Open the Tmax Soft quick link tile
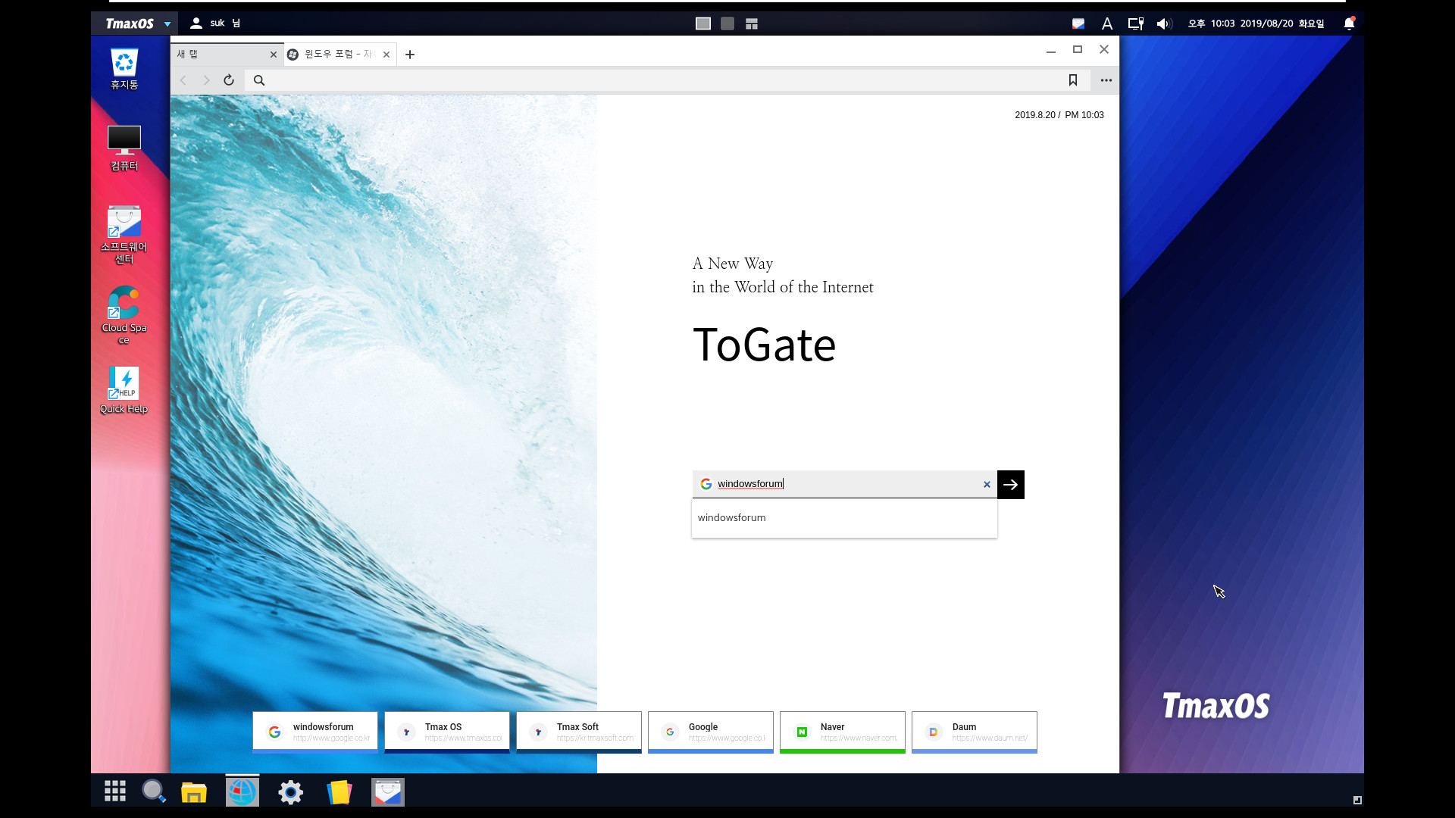The image size is (1455, 818). coord(579,732)
